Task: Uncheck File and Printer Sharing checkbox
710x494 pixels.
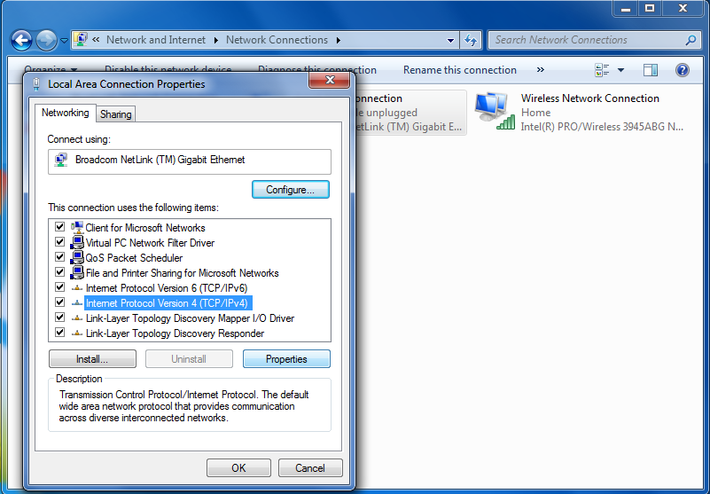Action: tap(59, 272)
